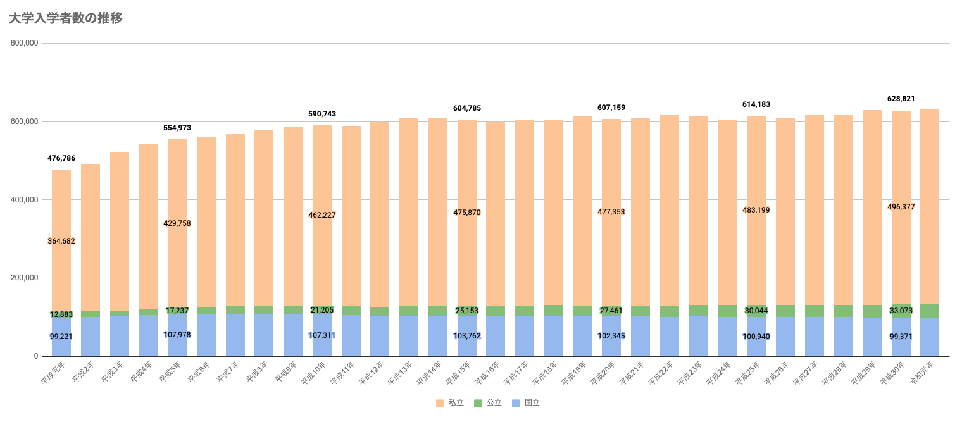Viewport: 962px width, 422px height.
Task: Select the 614,183 total data label
Action: (756, 104)
